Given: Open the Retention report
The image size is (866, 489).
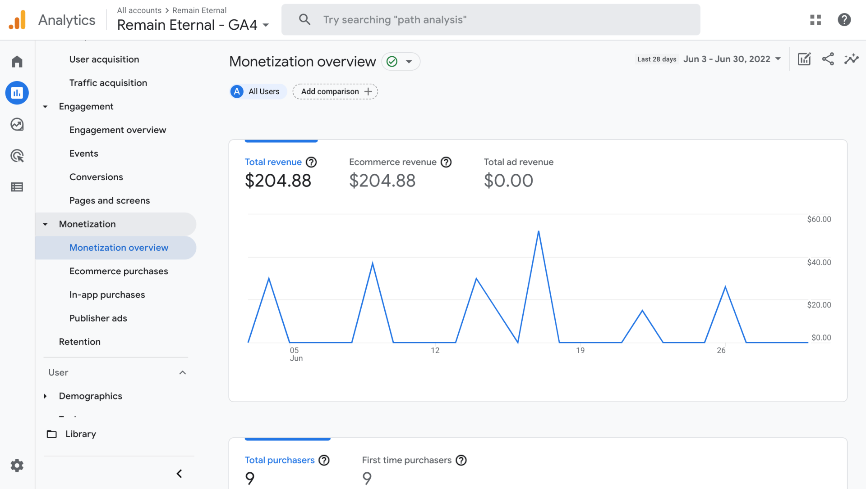Looking at the screenshot, I should tap(80, 342).
